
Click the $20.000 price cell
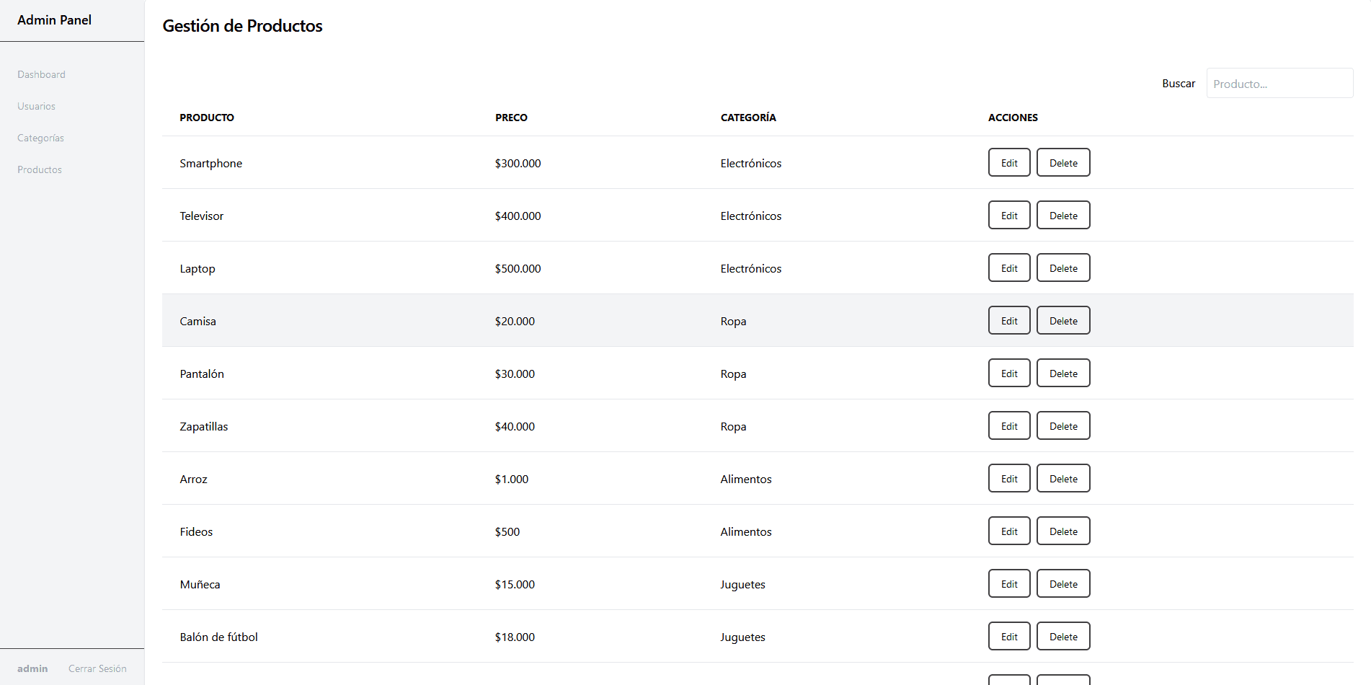click(515, 322)
